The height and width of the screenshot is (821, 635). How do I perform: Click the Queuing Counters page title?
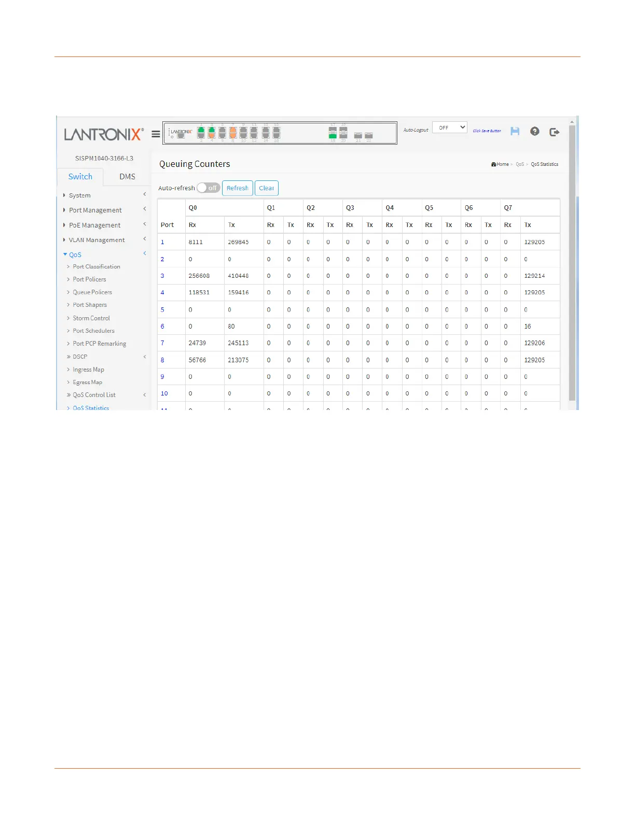pyautogui.click(x=195, y=164)
